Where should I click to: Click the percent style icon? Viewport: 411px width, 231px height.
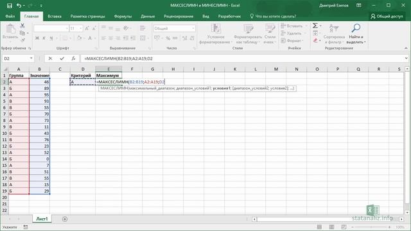(168, 38)
